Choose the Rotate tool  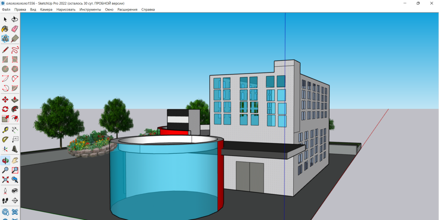(x=5, y=109)
